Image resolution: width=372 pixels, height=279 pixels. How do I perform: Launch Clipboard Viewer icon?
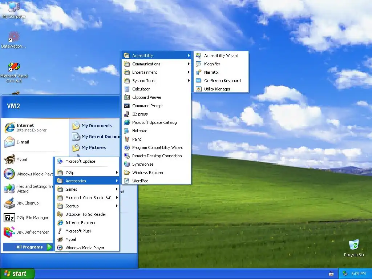pos(127,97)
